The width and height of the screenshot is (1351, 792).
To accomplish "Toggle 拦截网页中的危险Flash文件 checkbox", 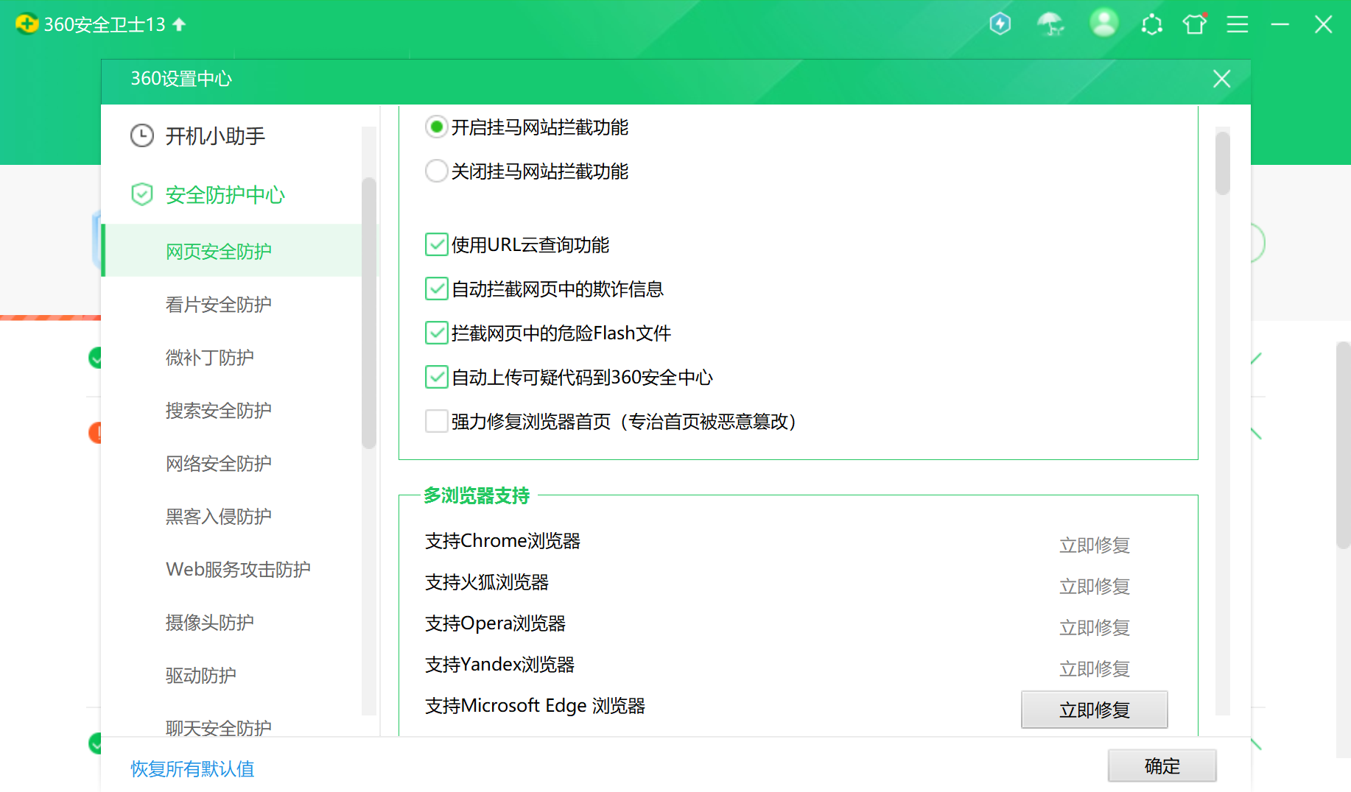I will (x=437, y=333).
